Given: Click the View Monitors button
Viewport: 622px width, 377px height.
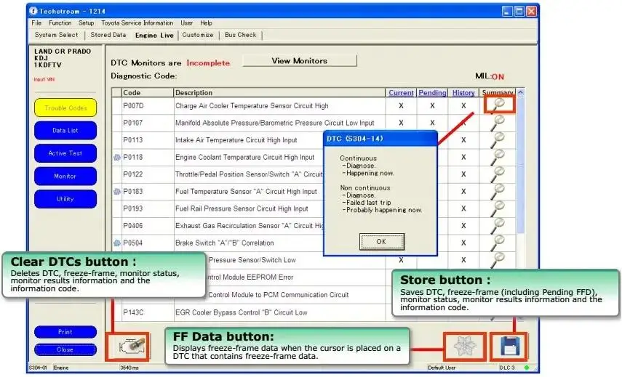Looking at the screenshot, I should coord(300,60).
